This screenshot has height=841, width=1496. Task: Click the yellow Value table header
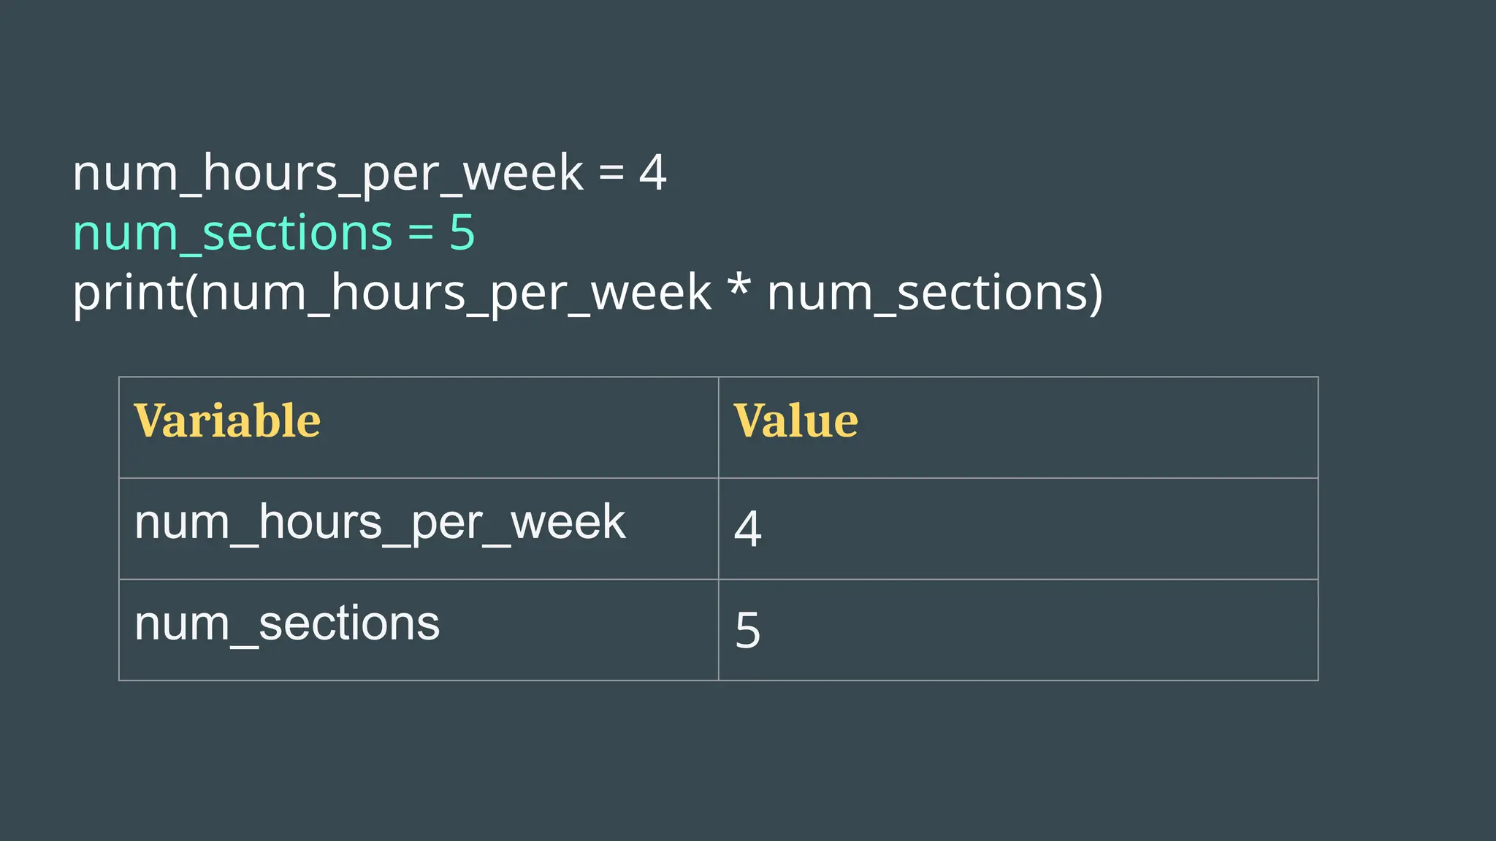[x=795, y=421]
